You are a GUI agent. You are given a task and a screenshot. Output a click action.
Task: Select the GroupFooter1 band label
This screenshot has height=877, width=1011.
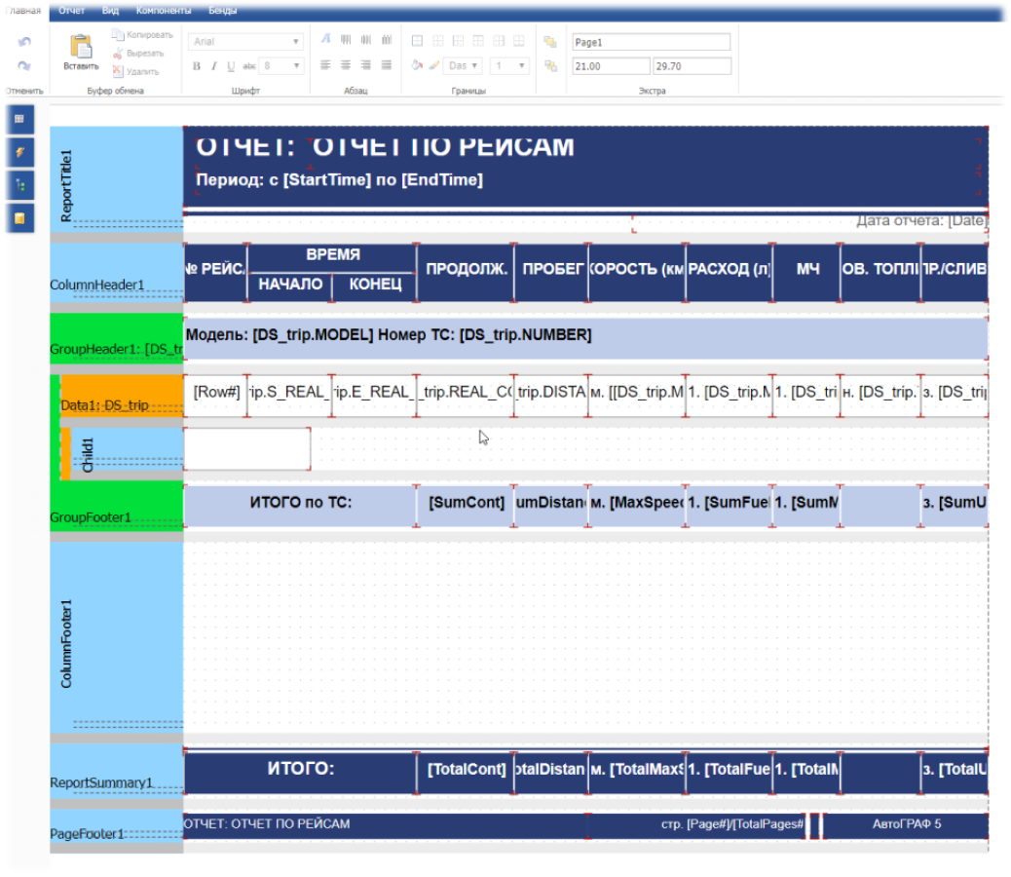[x=91, y=517]
